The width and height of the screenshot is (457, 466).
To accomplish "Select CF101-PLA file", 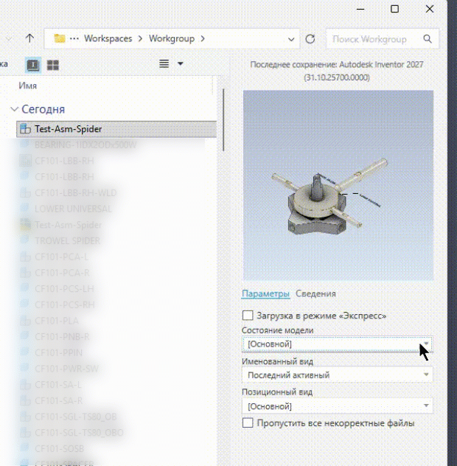I will (x=57, y=321).
